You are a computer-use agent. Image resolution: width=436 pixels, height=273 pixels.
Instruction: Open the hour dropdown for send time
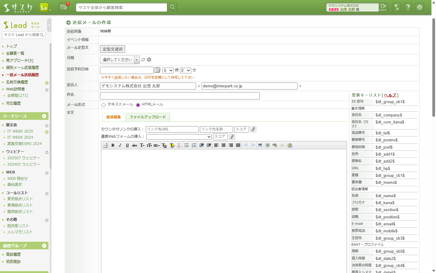click(x=168, y=70)
